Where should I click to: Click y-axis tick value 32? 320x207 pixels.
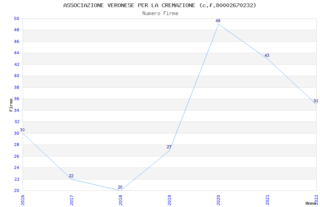coord(17,122)
